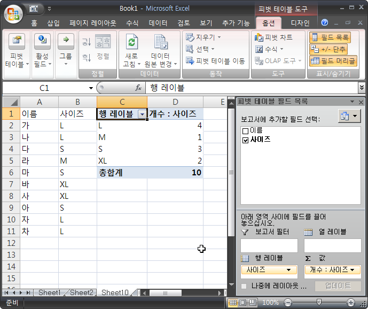Open the Data (데이터) ribbon tab

[x=158, y=23]
